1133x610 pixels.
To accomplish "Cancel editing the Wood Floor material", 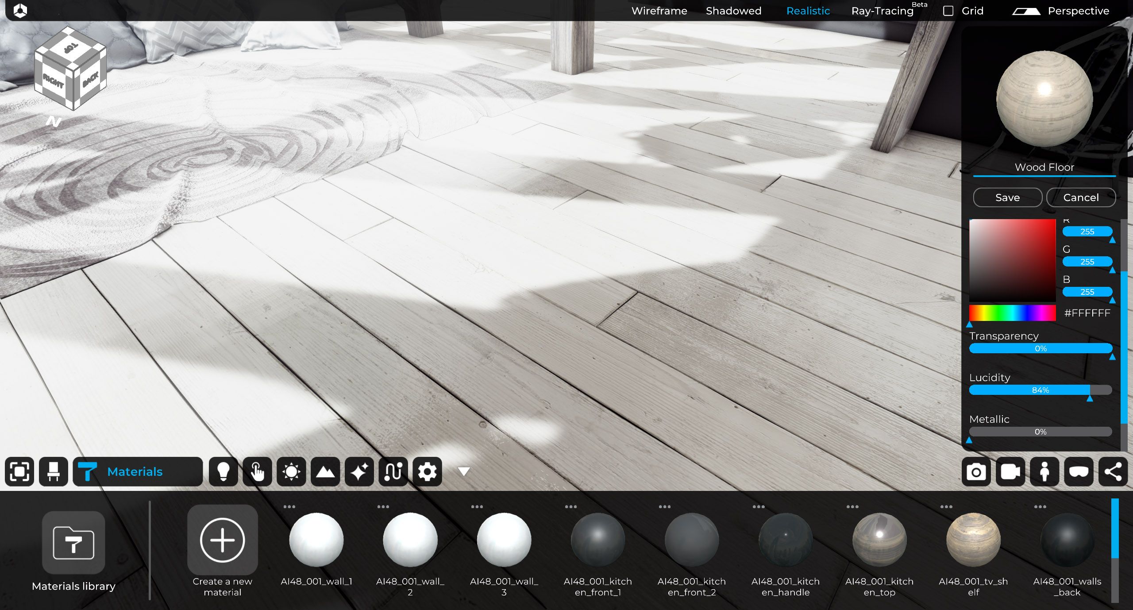I will tap(1081, 197).
